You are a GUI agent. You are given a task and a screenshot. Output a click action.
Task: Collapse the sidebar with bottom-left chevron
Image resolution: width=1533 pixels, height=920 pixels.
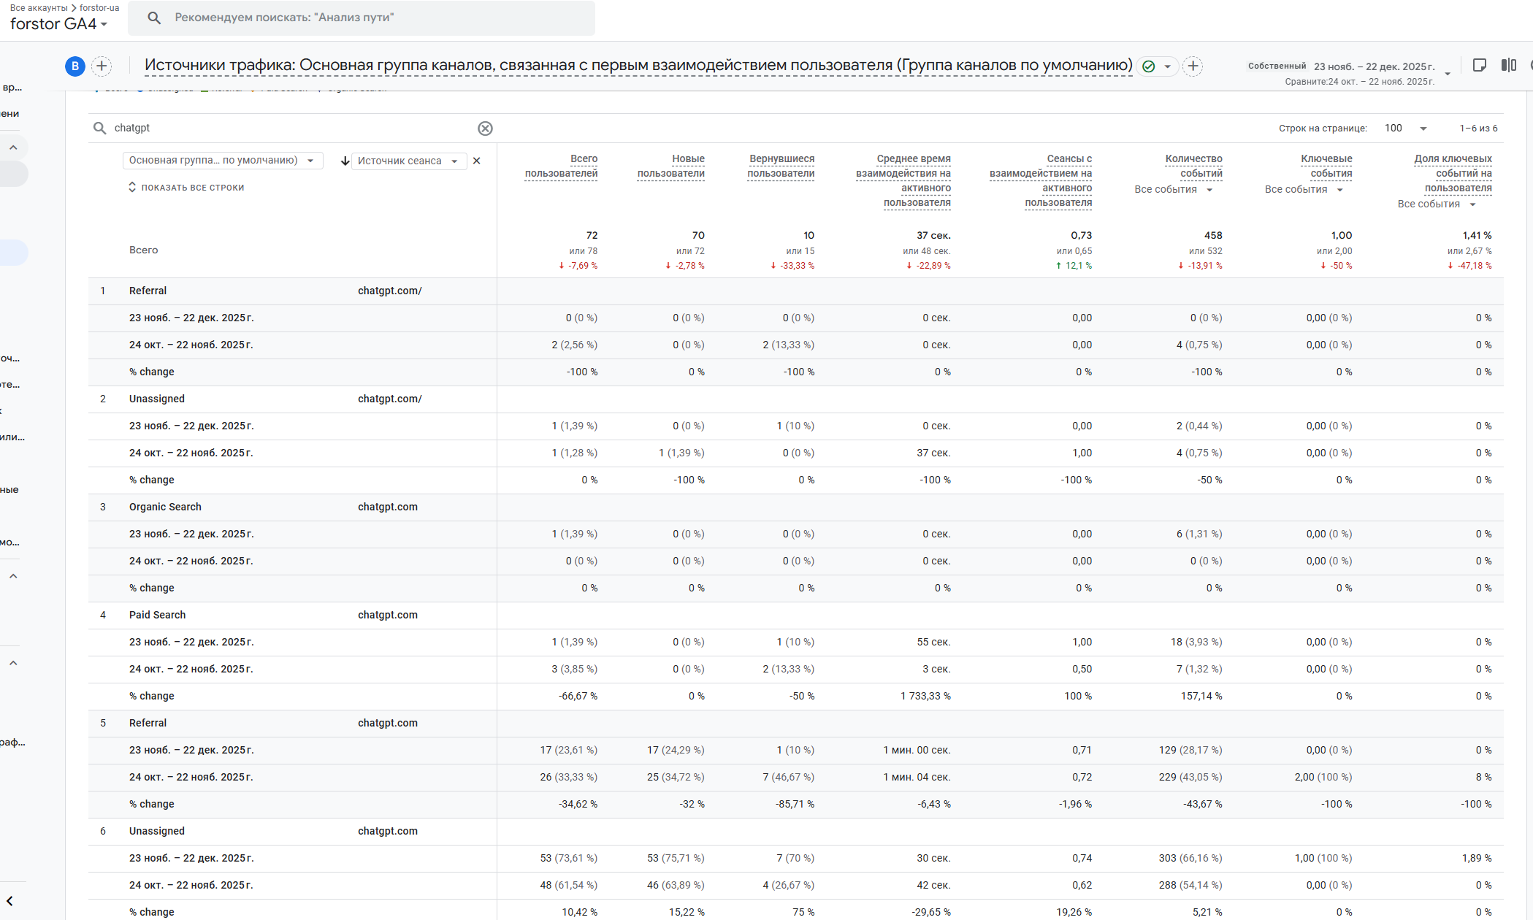point(10,901)
